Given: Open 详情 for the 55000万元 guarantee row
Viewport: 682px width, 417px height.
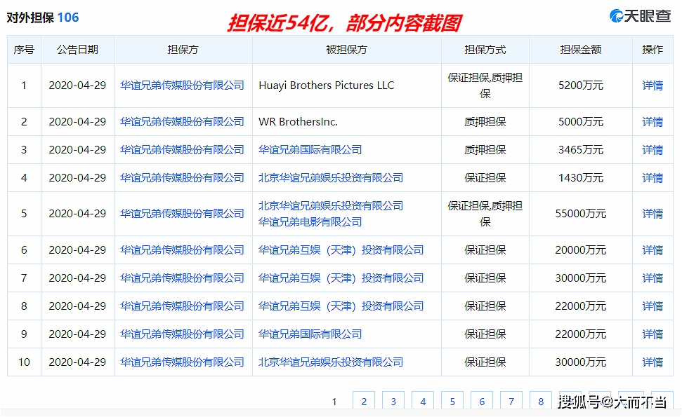Looking at the screenshot, I should (653, 214).
